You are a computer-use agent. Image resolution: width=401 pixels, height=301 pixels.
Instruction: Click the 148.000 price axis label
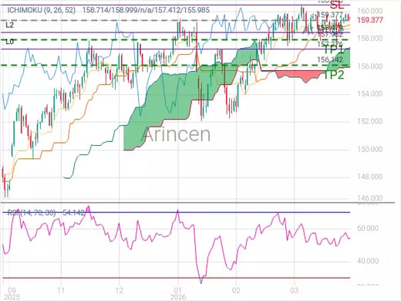coord(370,177)
